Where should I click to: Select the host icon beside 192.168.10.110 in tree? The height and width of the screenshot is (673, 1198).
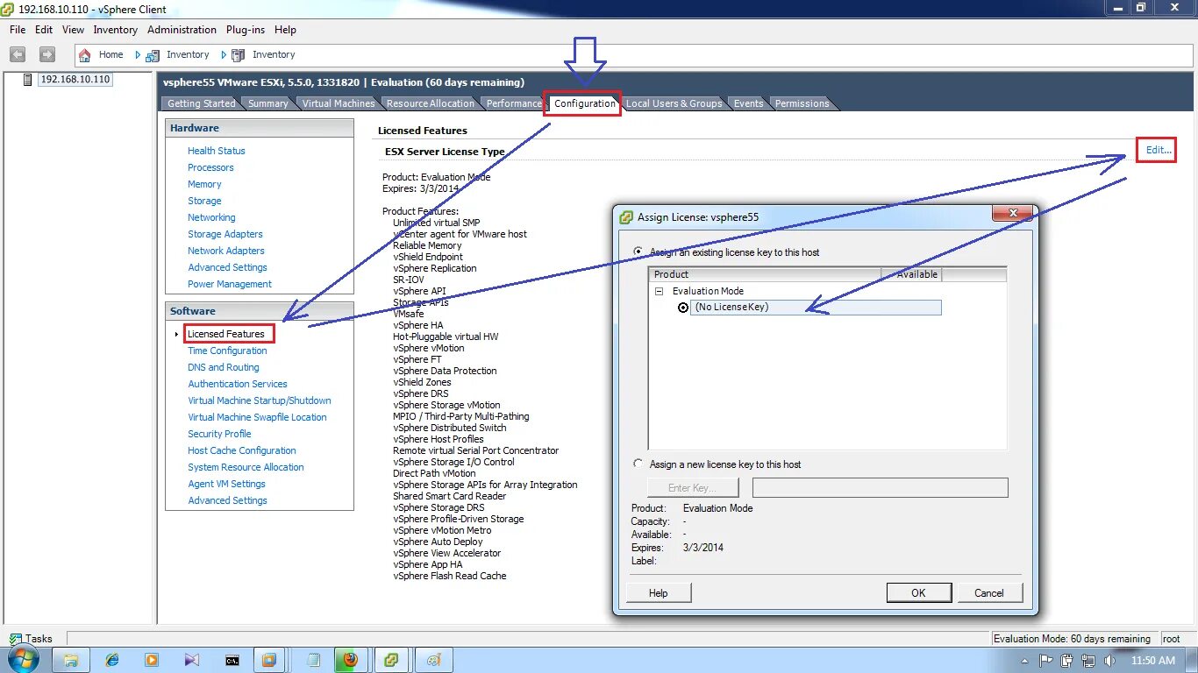click(28, 79)
